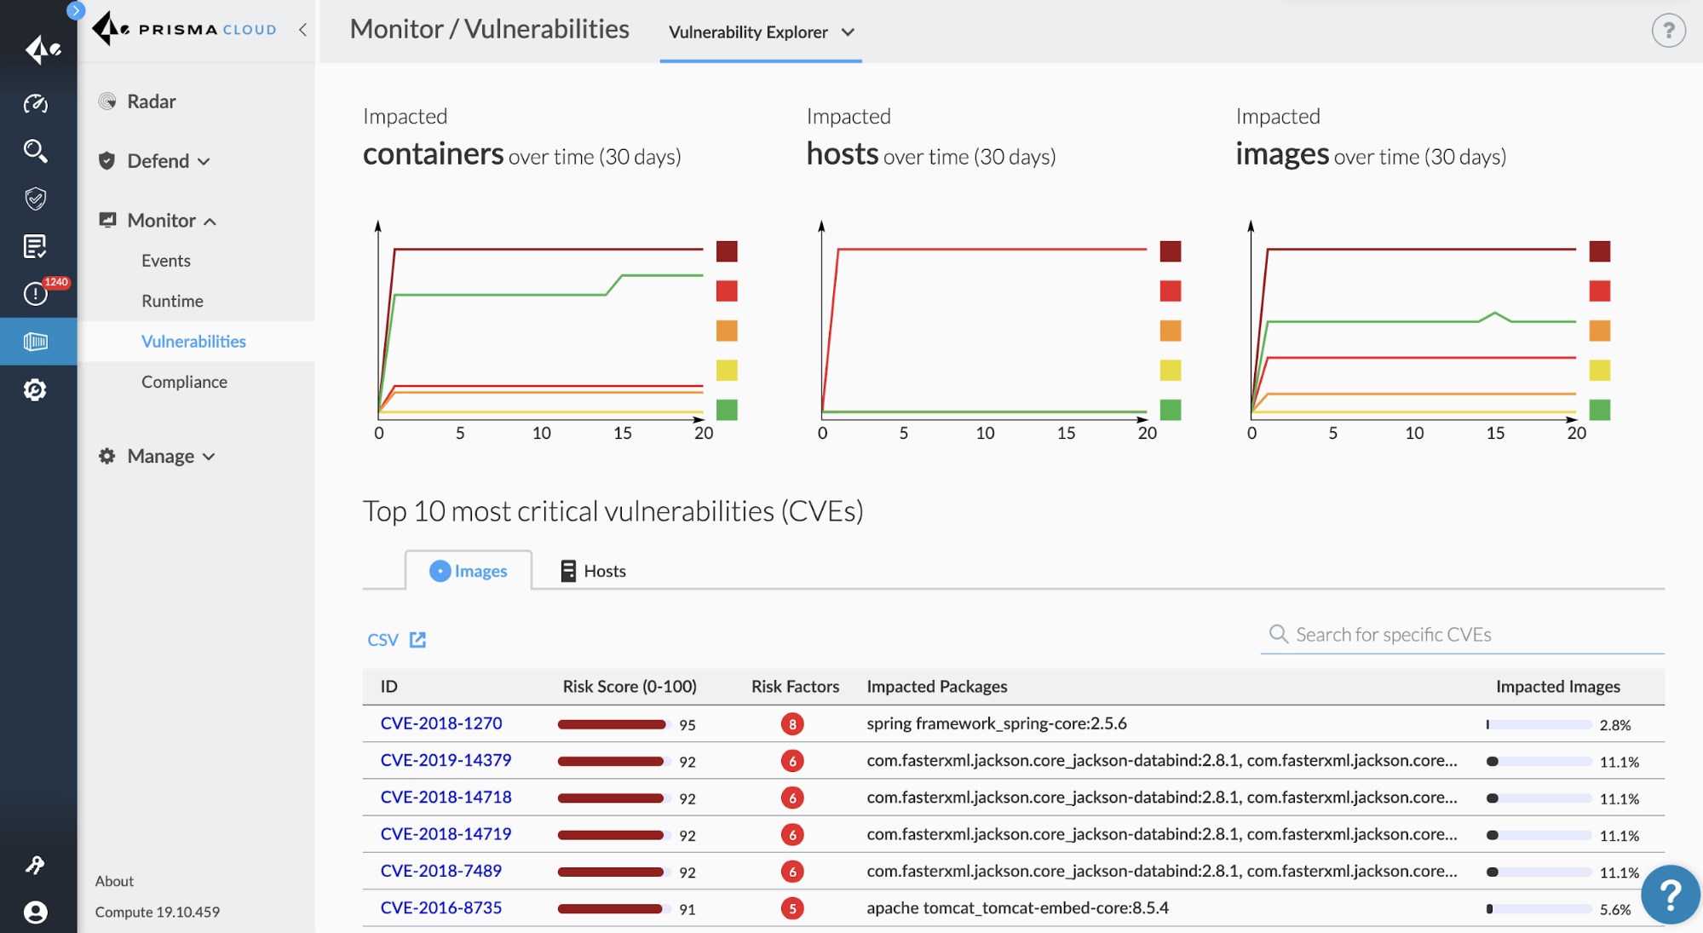This screenshot has width=1703, height=933.
Task: Focus the Search for specific CVEs field
Action: [1462, 635]
